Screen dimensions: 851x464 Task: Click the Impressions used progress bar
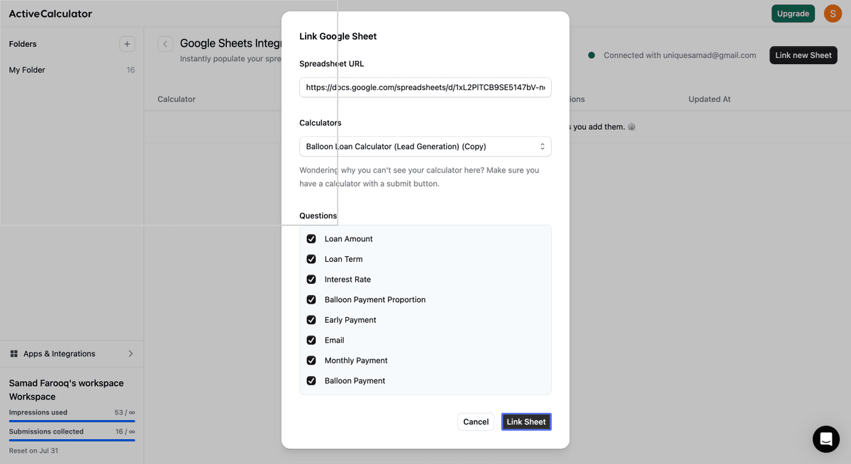72,421
